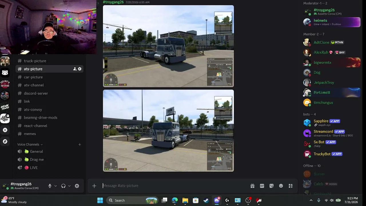Open the react-channel channel
The image size is (366, 206).
49,126
